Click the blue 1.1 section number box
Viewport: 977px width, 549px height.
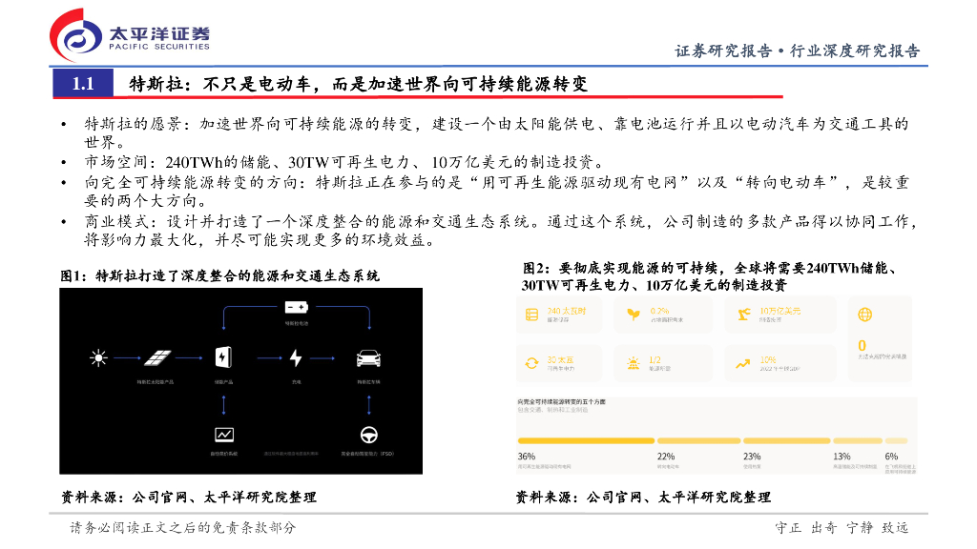[x=83, y=84]
